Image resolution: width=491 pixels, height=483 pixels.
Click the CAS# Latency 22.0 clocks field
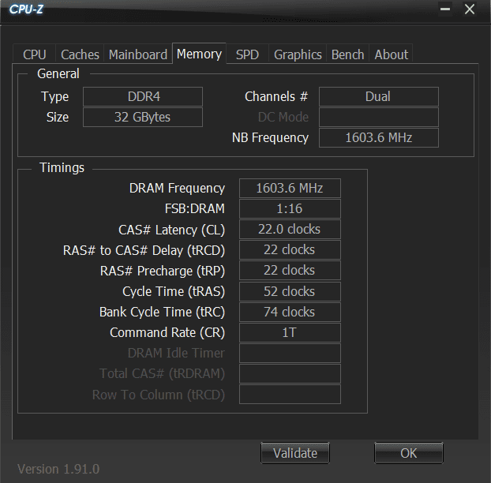pos(290,229)
